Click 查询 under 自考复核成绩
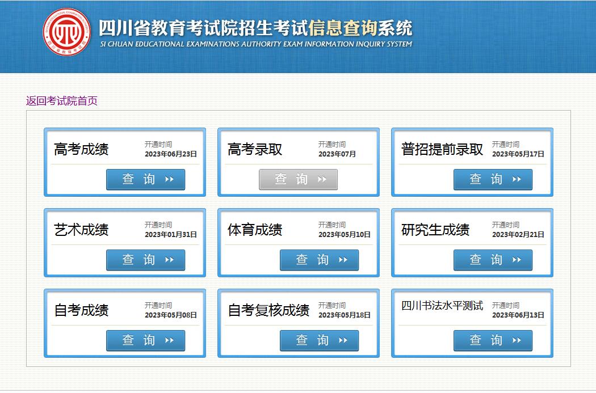Viewport: 596px width, 393px height. pos(319,340)
